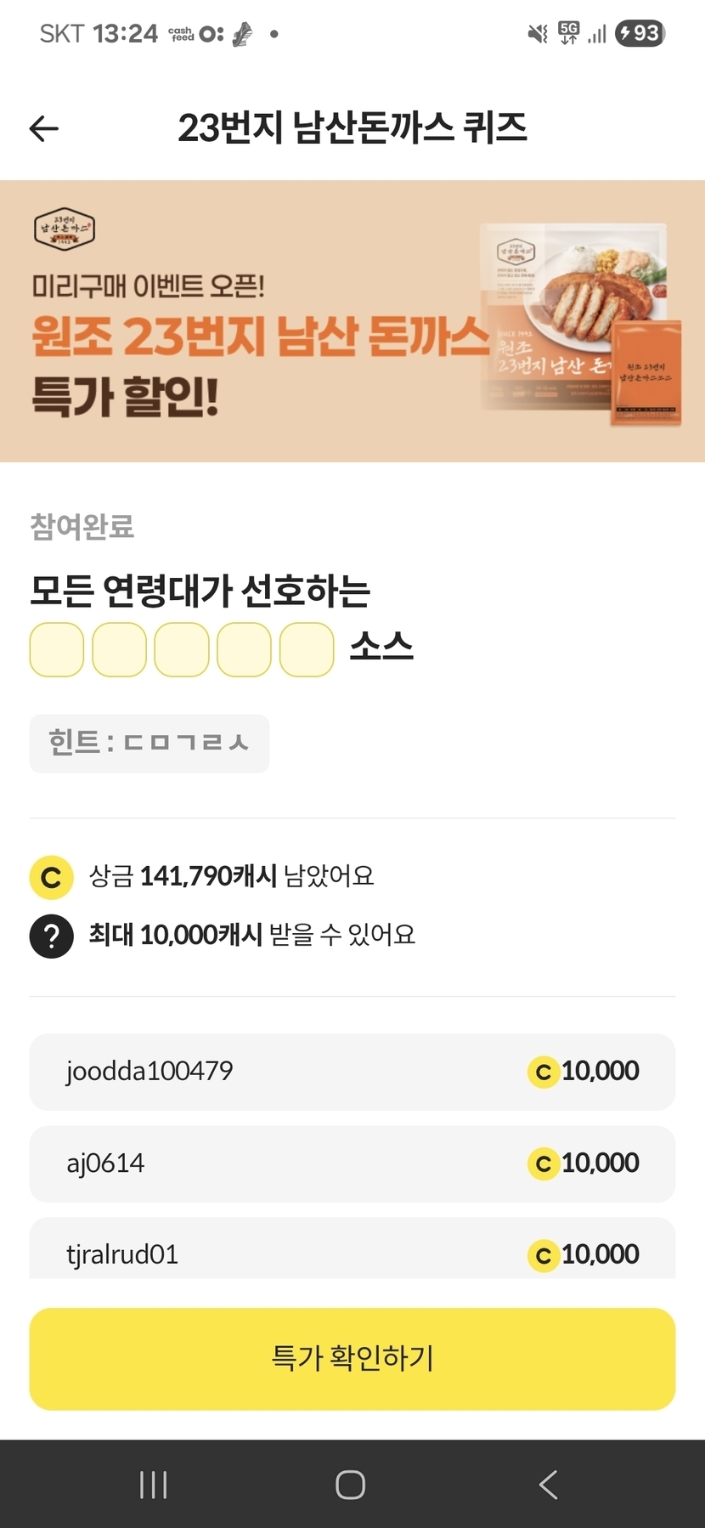This screenshot has width=705, height=1528.
Task: Tap the 23번지 남산돈까스 brand logo
Action: (65, 229)
